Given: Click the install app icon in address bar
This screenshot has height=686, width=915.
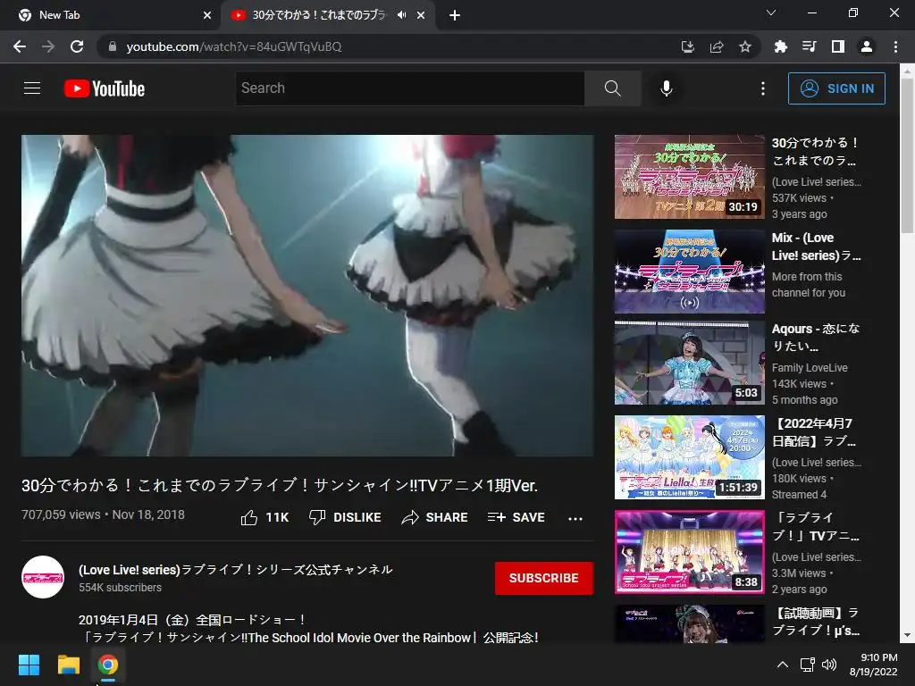Looking at the screenshot, I should pos(687,46).
